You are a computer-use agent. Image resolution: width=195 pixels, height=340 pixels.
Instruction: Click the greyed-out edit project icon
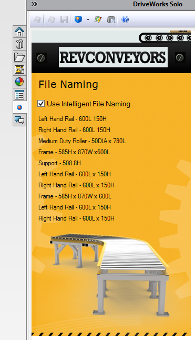tap(51, 19)
